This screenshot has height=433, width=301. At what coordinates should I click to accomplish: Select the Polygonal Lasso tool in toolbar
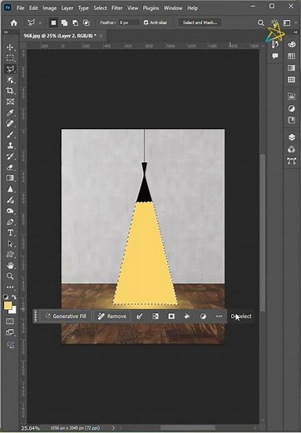(10, 69)
